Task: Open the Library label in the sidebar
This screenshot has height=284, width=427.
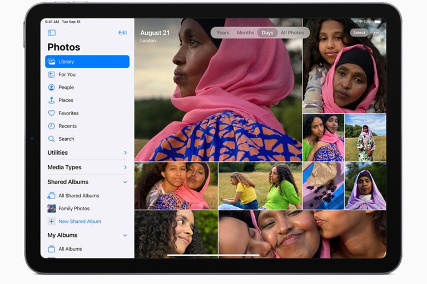Action: (66, 62)
